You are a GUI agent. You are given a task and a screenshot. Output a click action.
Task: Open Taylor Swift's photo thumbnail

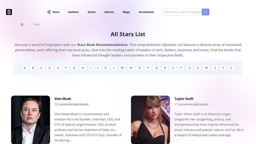[x=150, y=120]
